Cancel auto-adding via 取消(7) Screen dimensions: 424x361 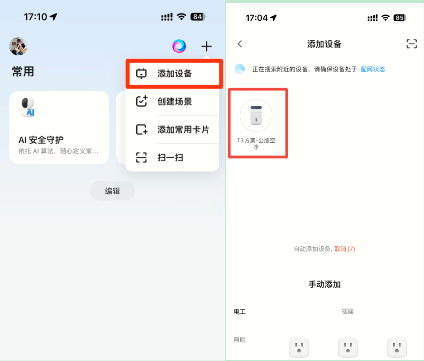coord(344,249)
